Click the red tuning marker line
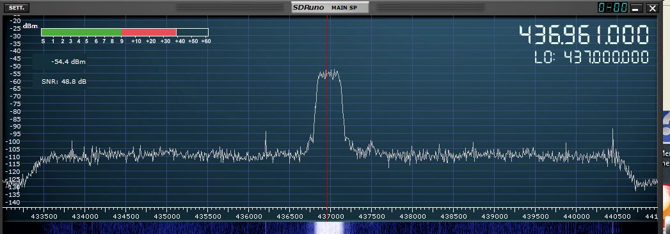 point(327,111)
